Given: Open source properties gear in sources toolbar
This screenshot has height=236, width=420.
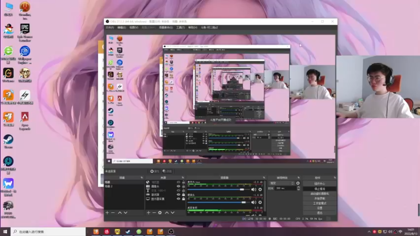Looking at the screenshot, I should point(160,213).
